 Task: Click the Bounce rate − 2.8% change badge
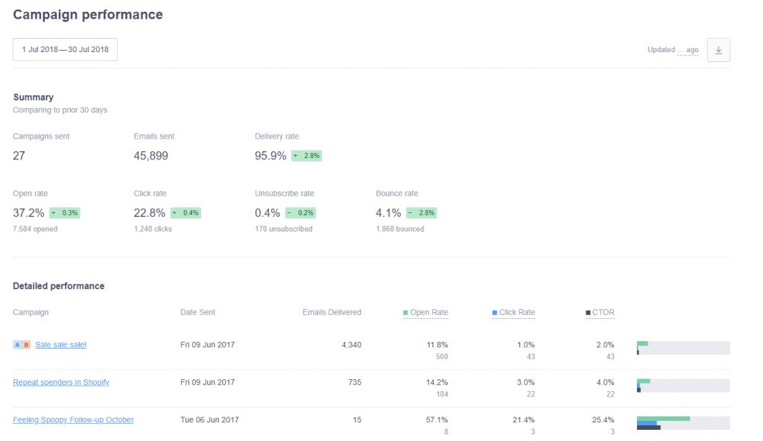[x=422, y=213]
